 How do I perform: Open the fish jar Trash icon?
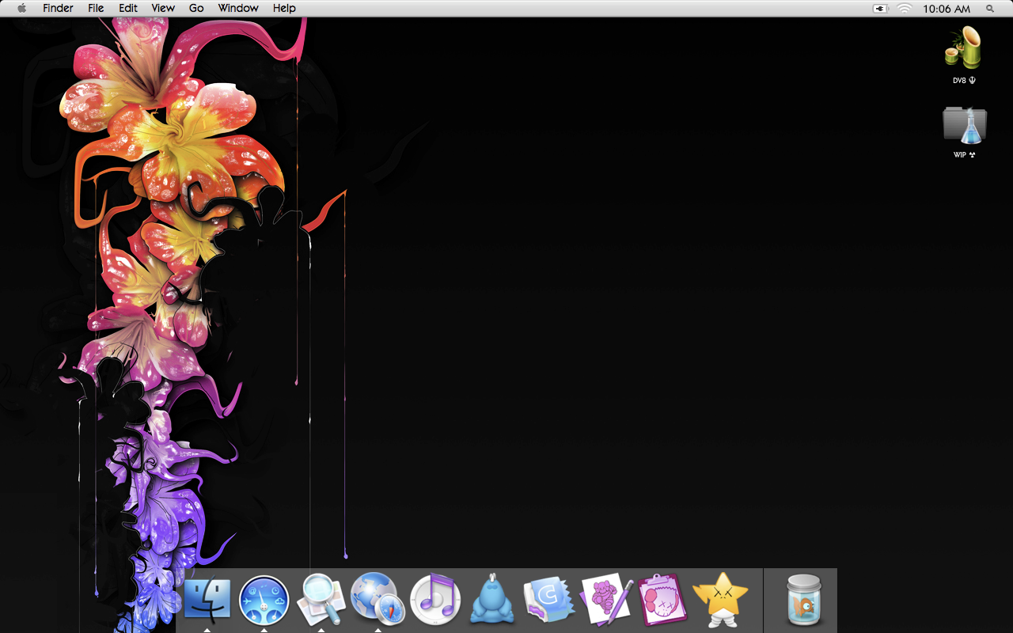806,599
